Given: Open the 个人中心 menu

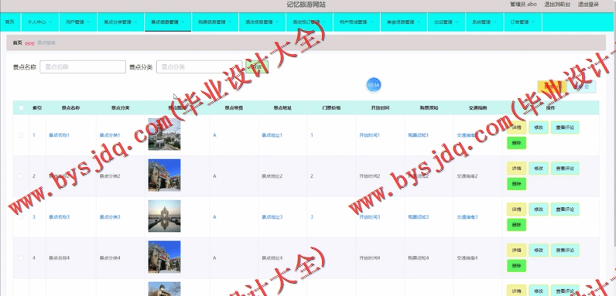Looking at the screenshot, I should point(39,22).
